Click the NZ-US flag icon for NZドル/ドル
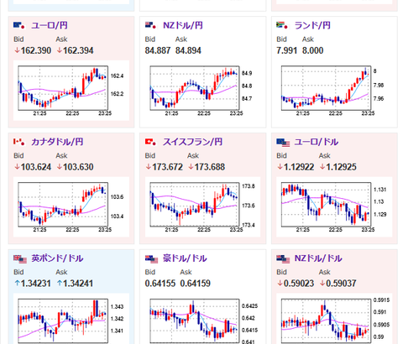Screen dimensions: 403x344 coord(283,258)
